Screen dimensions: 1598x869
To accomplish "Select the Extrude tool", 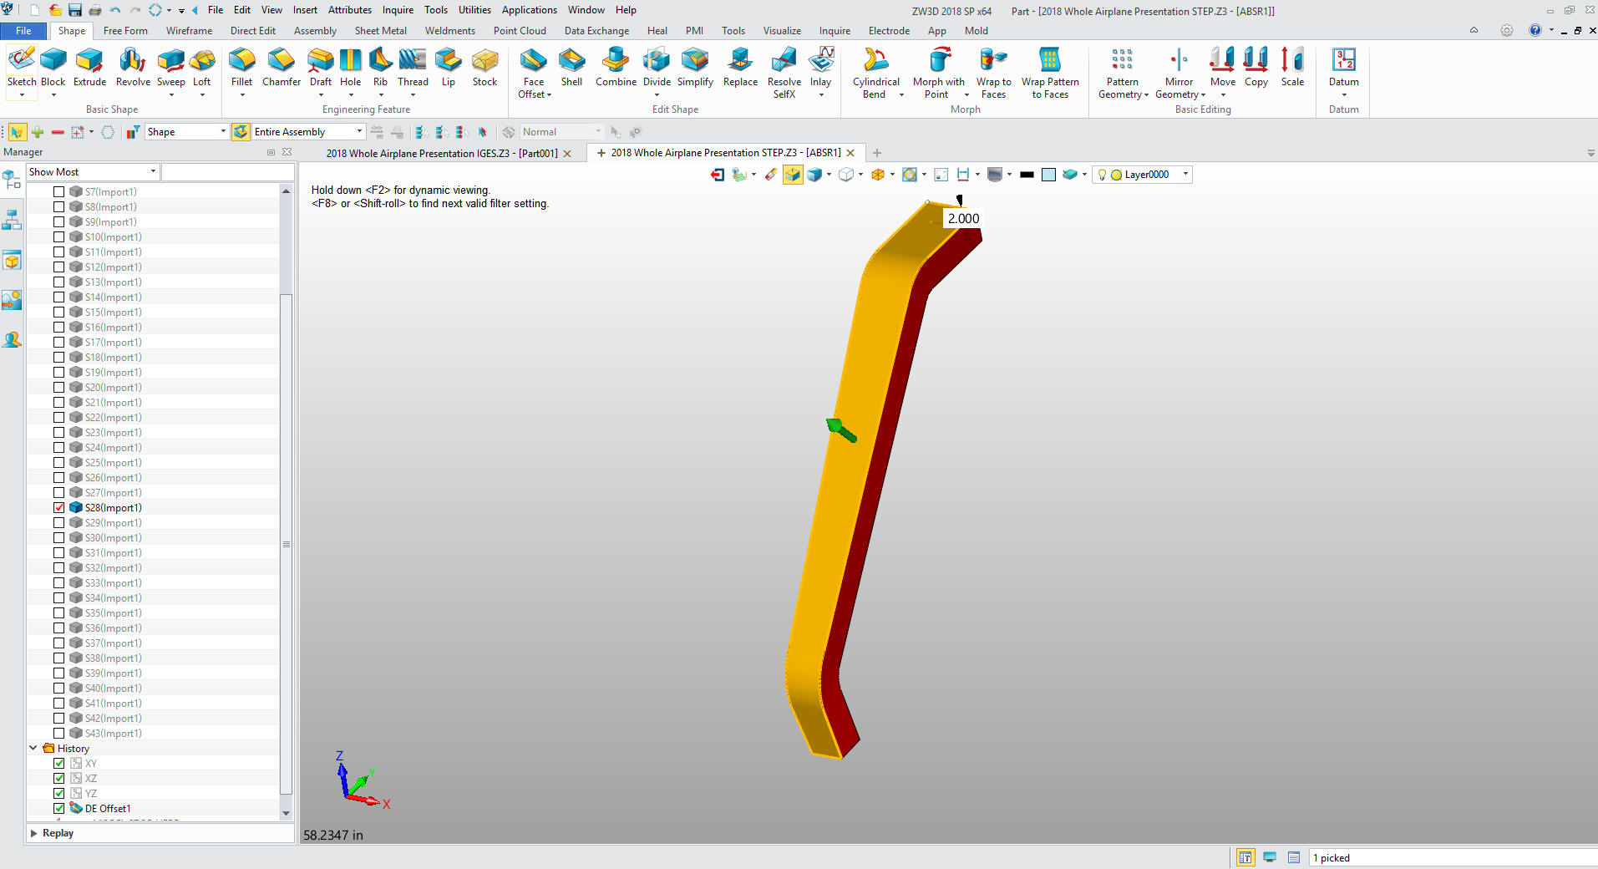I will [89, 67].
